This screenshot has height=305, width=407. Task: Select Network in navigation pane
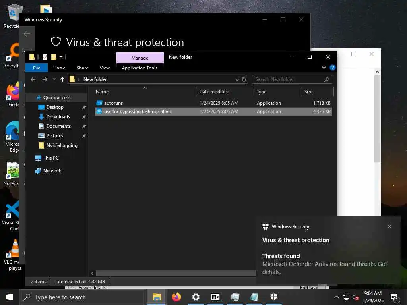tap(52, 171)
